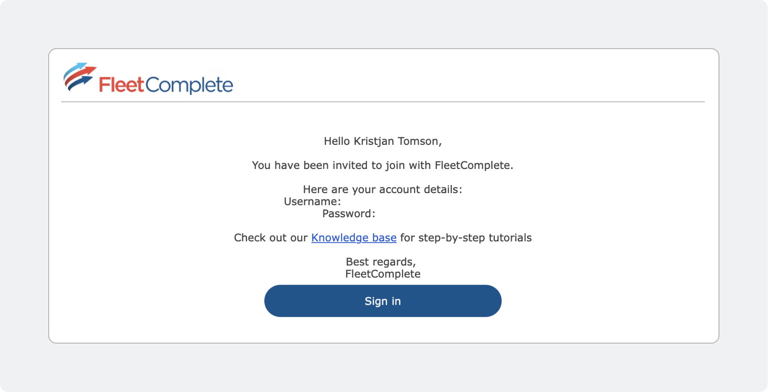This screenshot has width=768, height=392.
Task: Open the Knowledge base link
Action: [354, 238]
